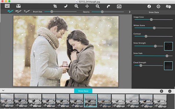Click the random dice icon
Image resolution: width=175 pixels, height=109 pixels.
click(x=168, y=6)
